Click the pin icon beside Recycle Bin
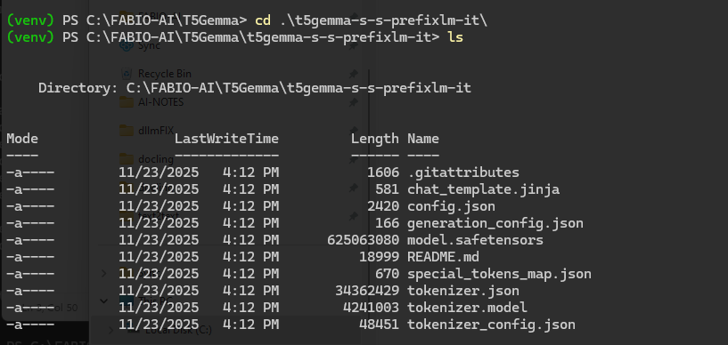 tap(354, 74)
